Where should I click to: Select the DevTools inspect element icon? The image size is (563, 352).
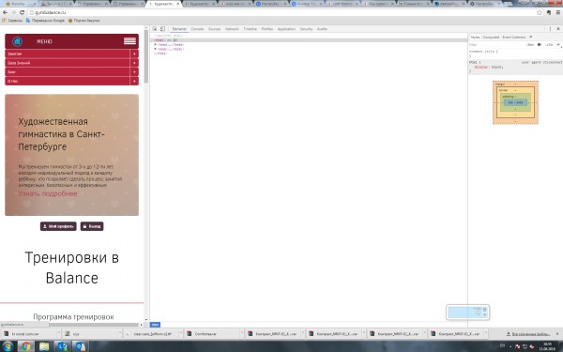(x=155, y=29)
